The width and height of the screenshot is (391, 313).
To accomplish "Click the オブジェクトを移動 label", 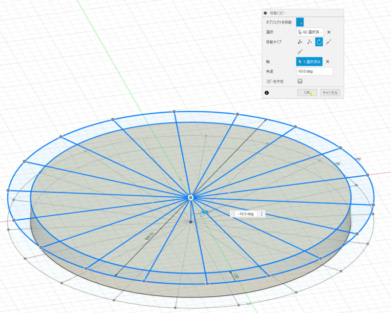I will point(279,22).
